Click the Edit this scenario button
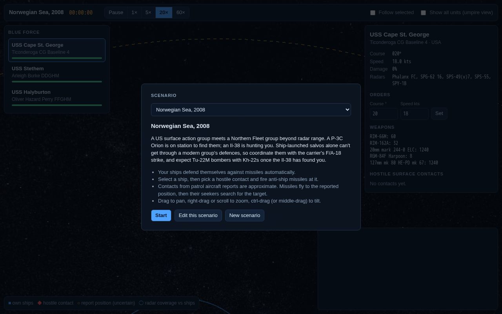This screenshot has width=502, height=314. click(198, 215)
